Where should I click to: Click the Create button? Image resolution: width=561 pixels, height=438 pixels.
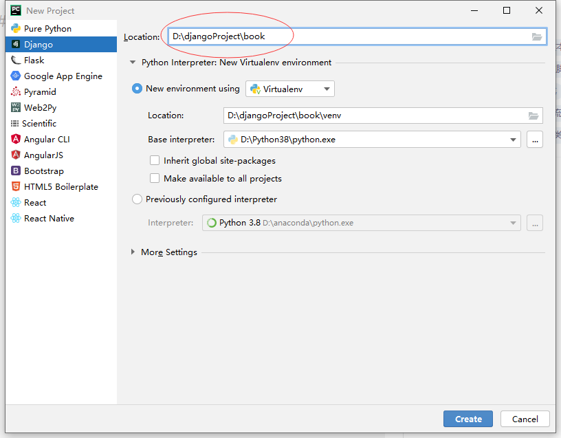point(468,419)
